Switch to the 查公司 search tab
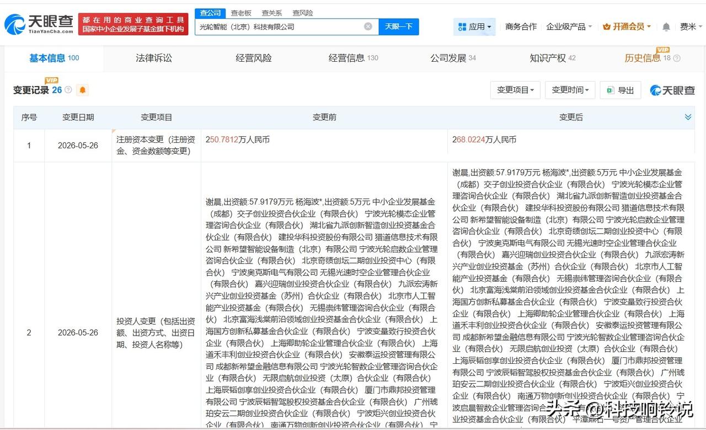This screenshot has width=706, height=430. tap(210, 13)
